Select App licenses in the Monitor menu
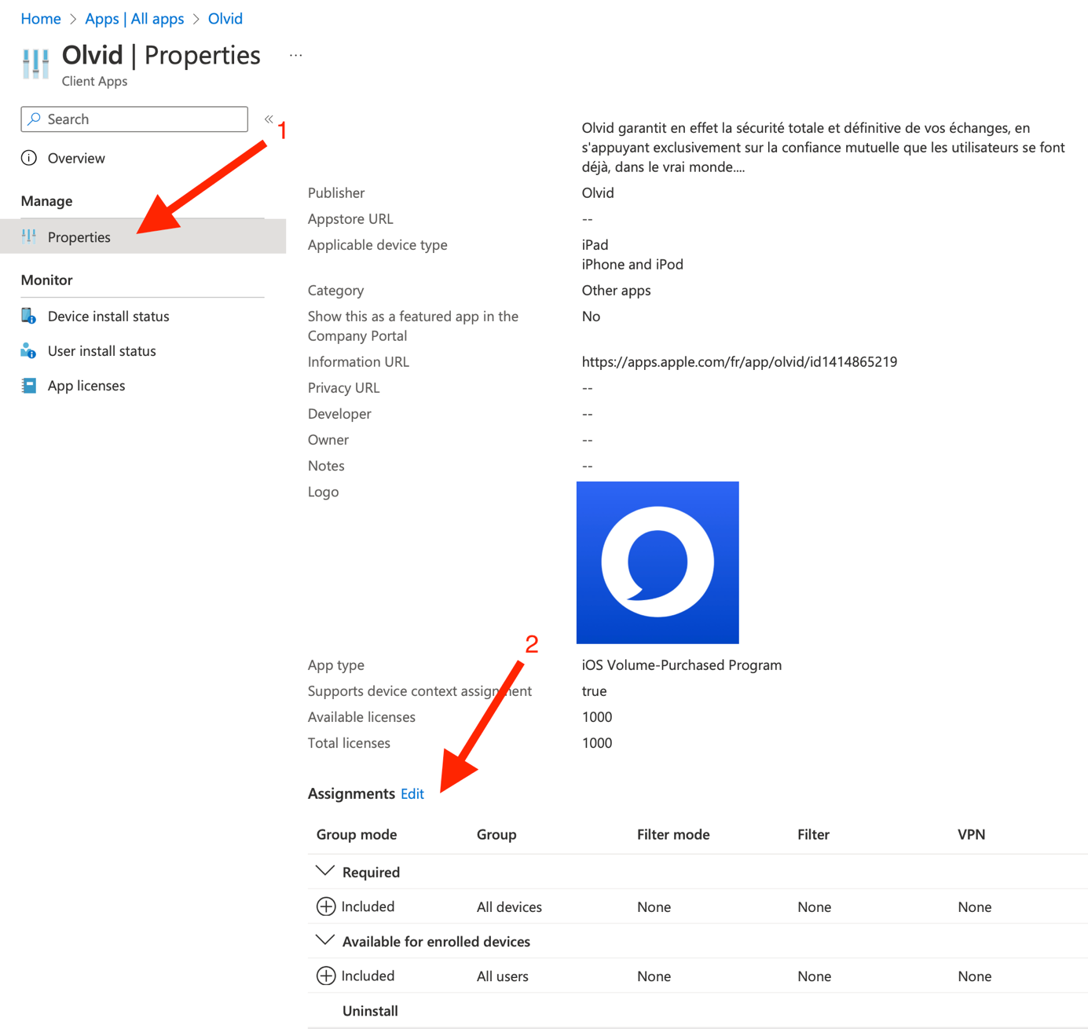This screenshot has height=1029, width=1088. [86, 386]
